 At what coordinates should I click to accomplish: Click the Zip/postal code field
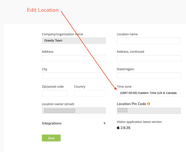click(55, 93)
